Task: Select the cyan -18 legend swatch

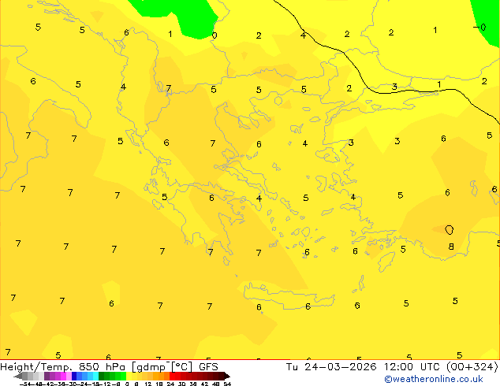Action: (96, 376)
